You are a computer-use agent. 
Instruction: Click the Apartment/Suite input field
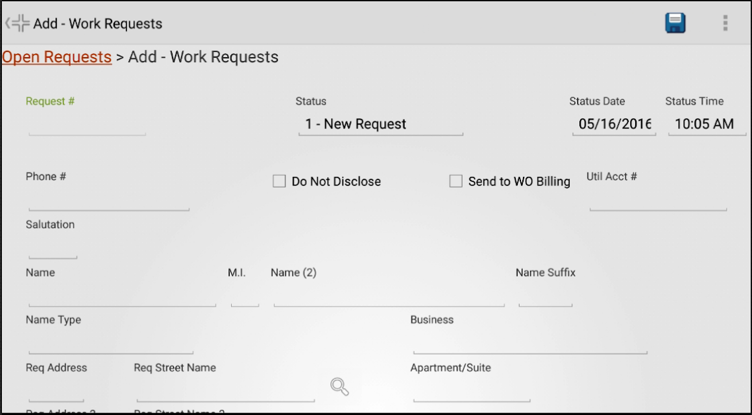(472, 391)
